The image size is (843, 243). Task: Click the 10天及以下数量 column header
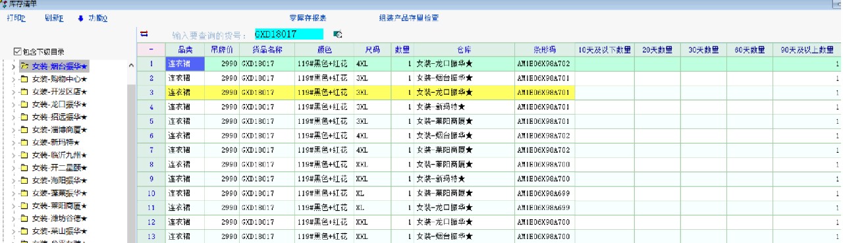pyautogui.click(x=605, y=49)
